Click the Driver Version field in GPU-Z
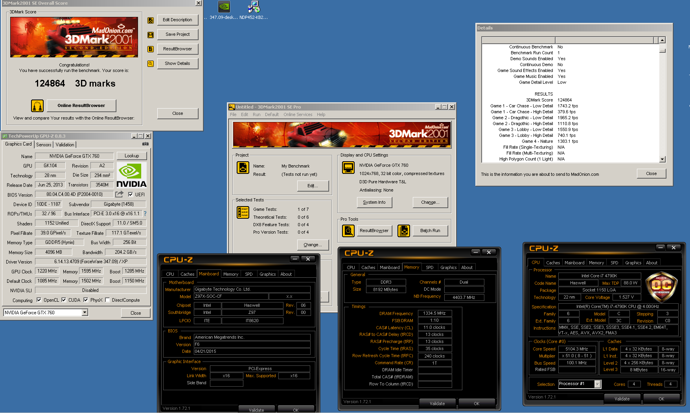This screenshot has height=413, width=690. tap(91, 262)
